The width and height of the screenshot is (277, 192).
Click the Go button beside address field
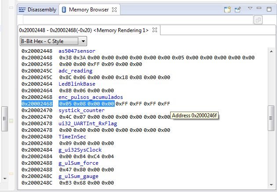pyautogui.click(x=258, y=20)
